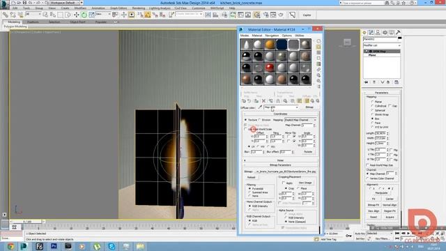
Task: Open Skype from the Windows taskbar
Action: click(111, 246)
